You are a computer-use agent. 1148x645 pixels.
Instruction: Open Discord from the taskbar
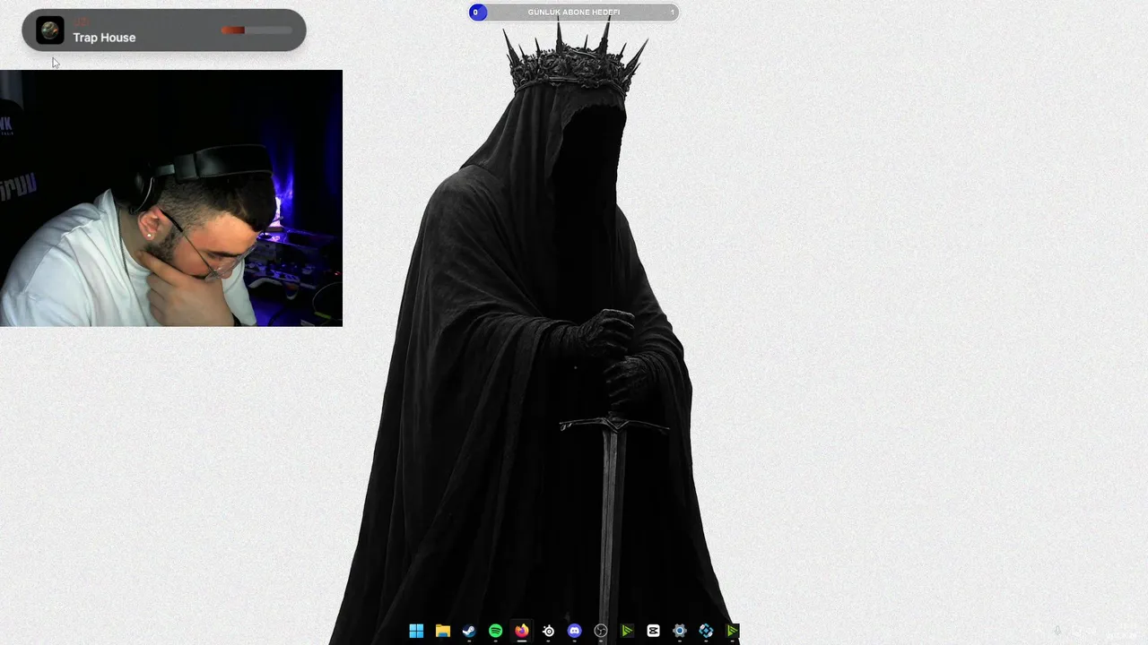coord(574,631)
